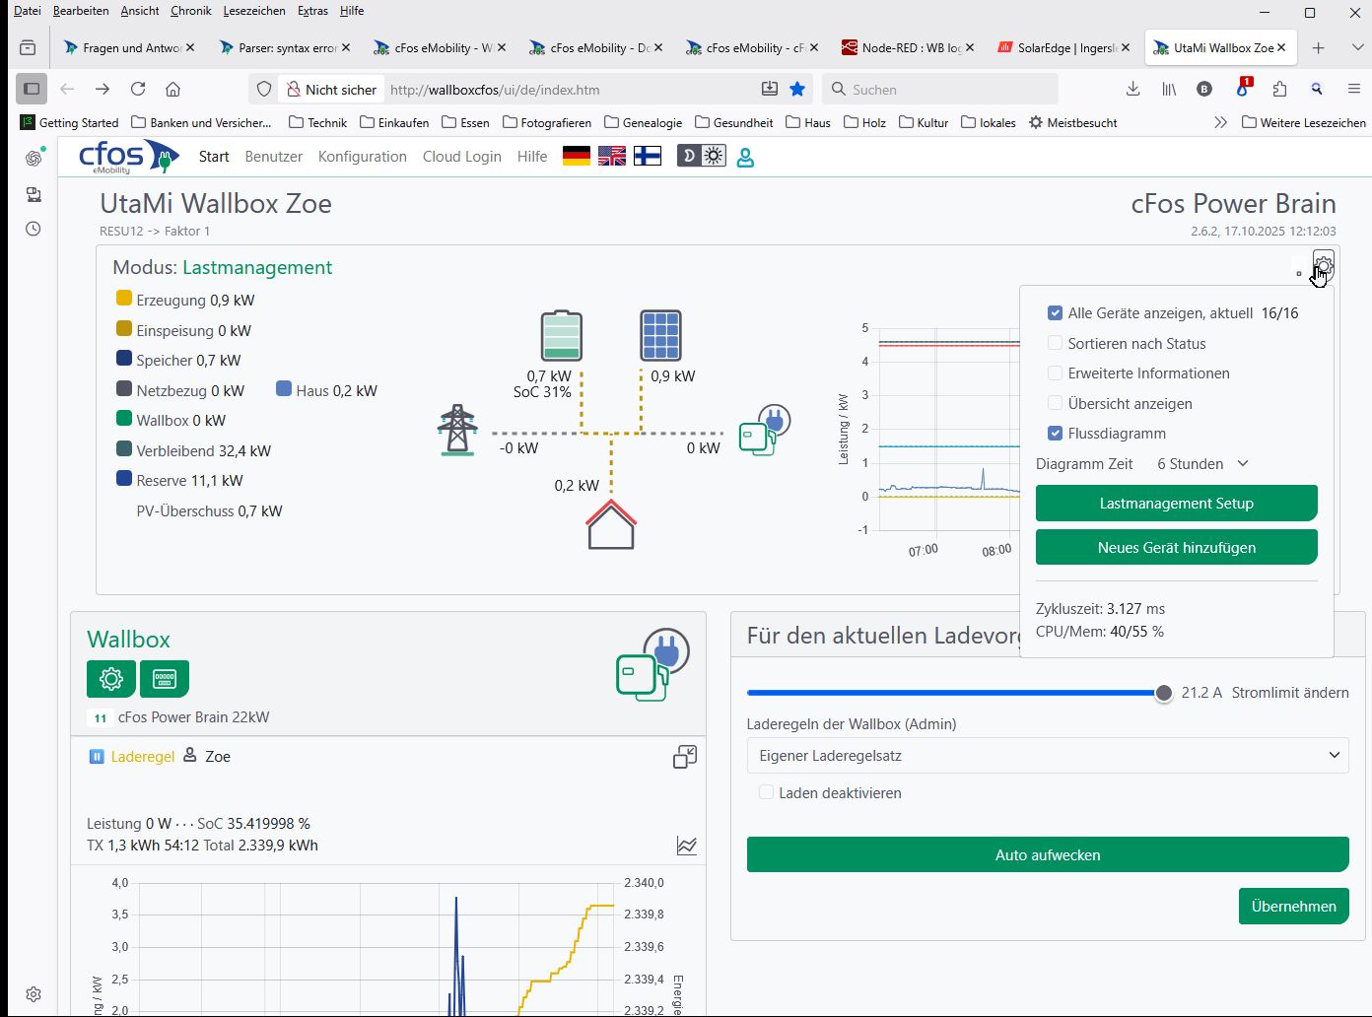Open the user account icon
The height and width of the screenshot is (1017, 1372).
[746, 157]
